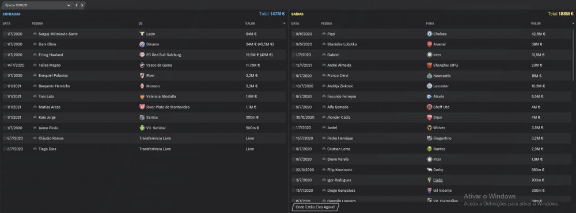Select radio circle for Dani Olmo row
Image resolution: width=576 pixels, height=213 pixels.
tap(5, 44)
